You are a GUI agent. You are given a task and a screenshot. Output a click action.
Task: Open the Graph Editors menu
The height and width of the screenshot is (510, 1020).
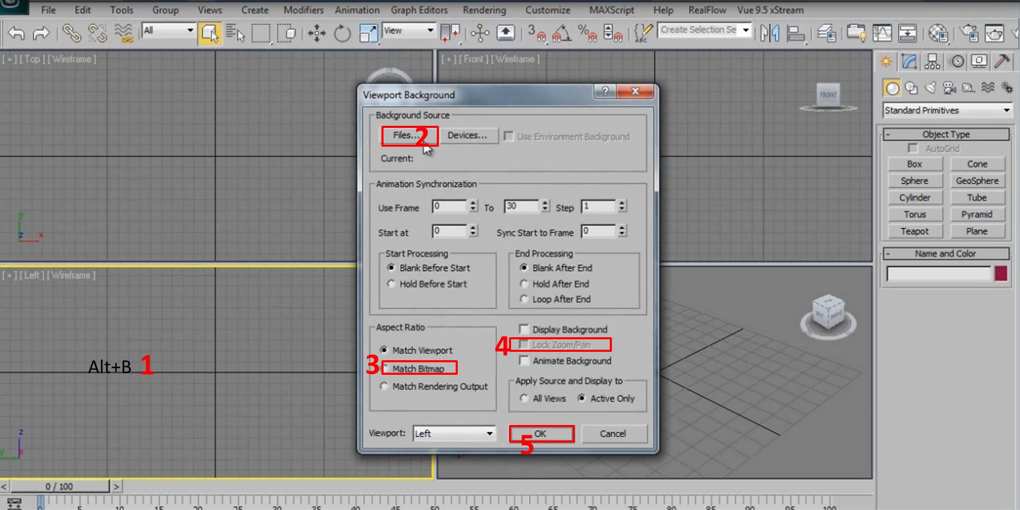[419, 10]
